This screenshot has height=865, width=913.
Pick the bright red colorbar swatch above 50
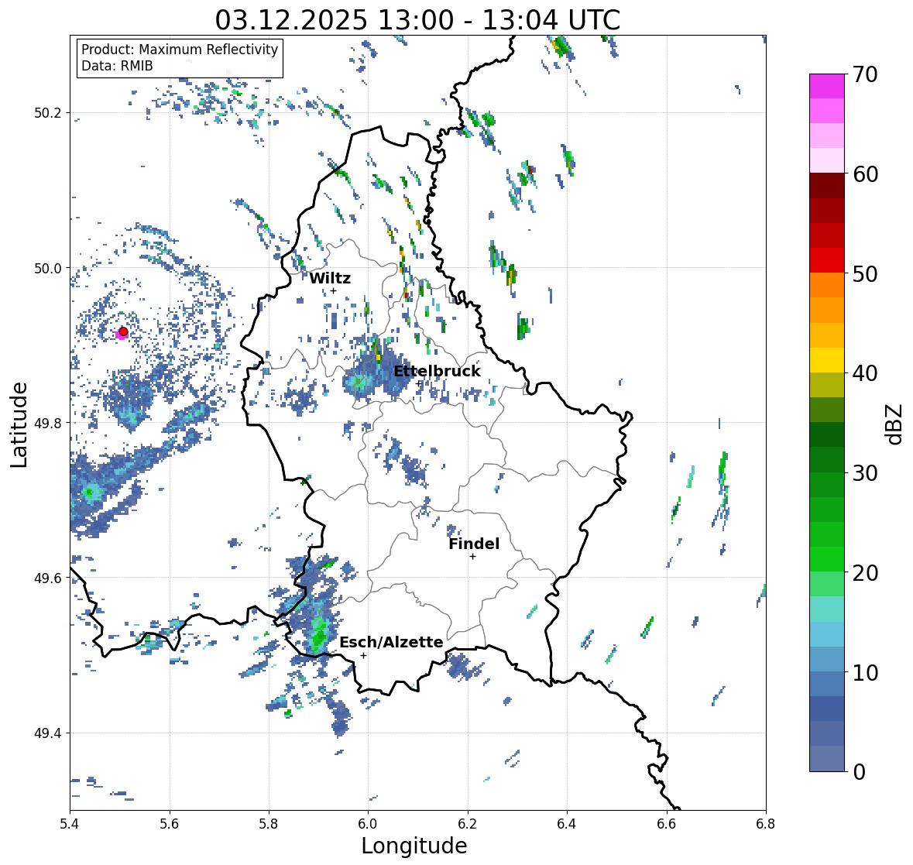click(827, 260)
